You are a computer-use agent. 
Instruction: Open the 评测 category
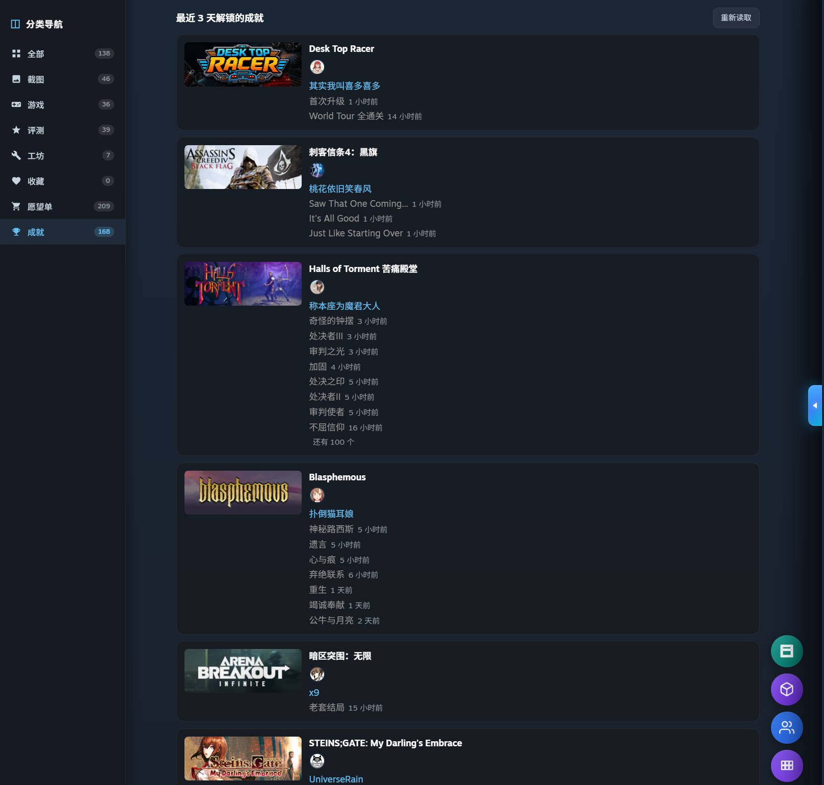tap(63, 130)
